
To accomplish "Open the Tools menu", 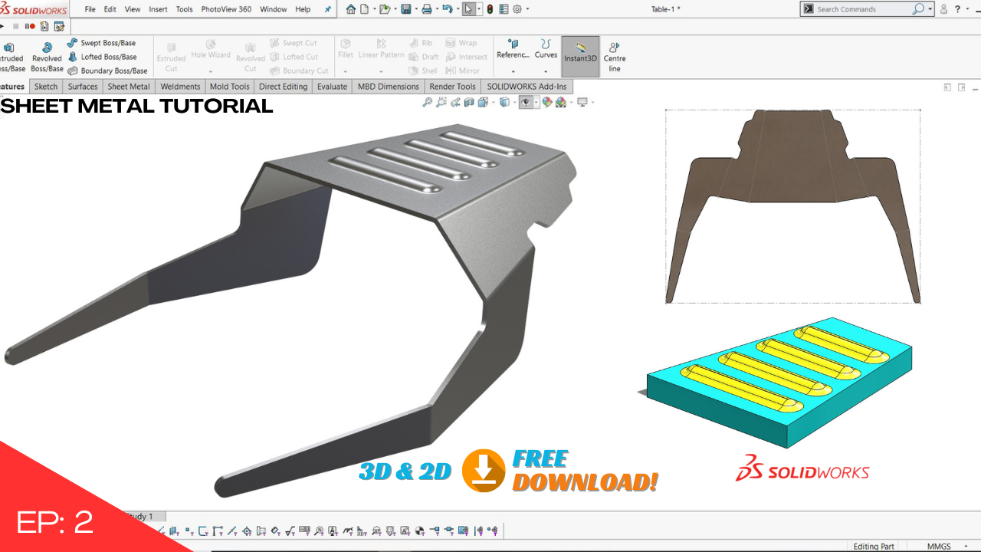I will point(185,9).
